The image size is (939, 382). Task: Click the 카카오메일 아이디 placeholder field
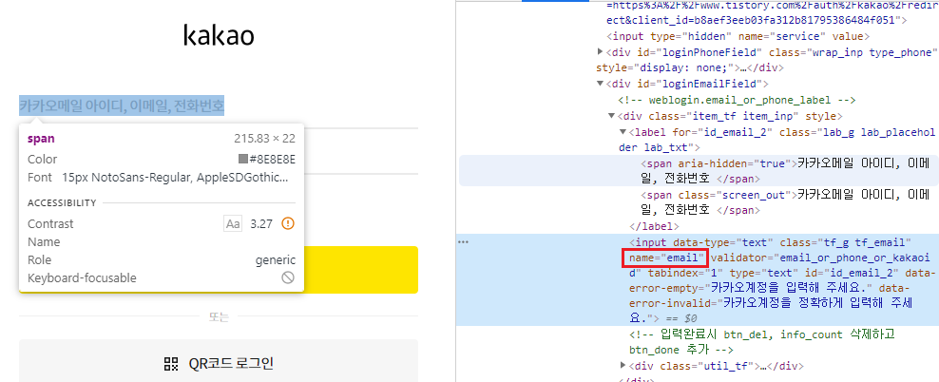pyautogui.click(x=122, y=107)
